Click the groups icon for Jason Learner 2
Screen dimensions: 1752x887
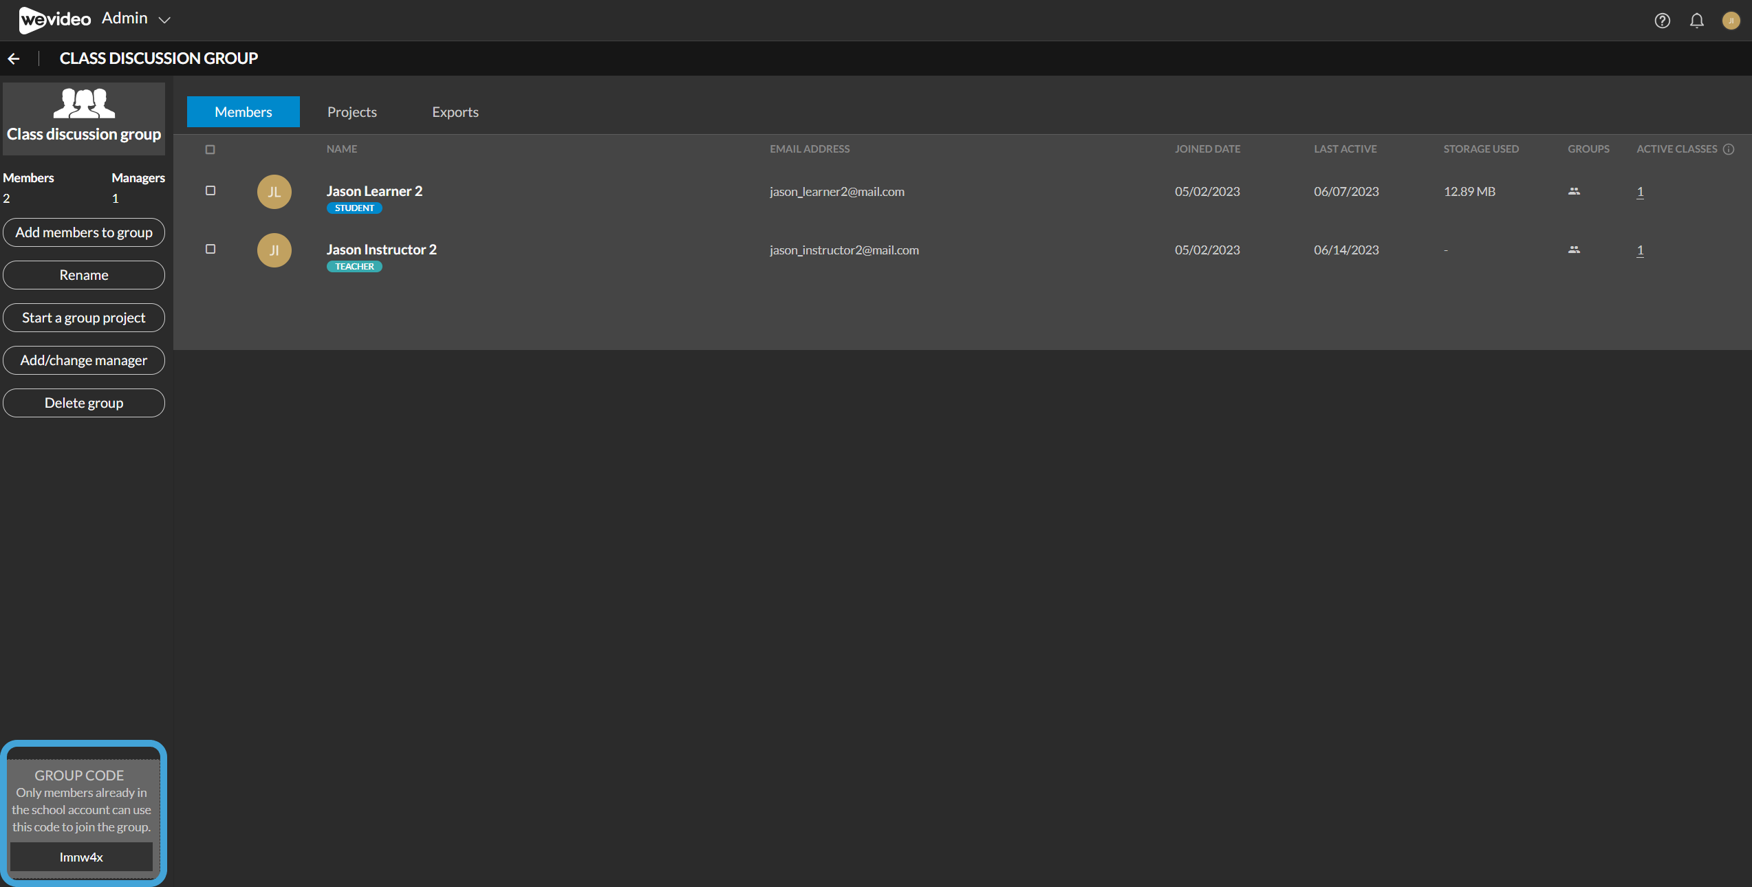tap(1574, 191)
